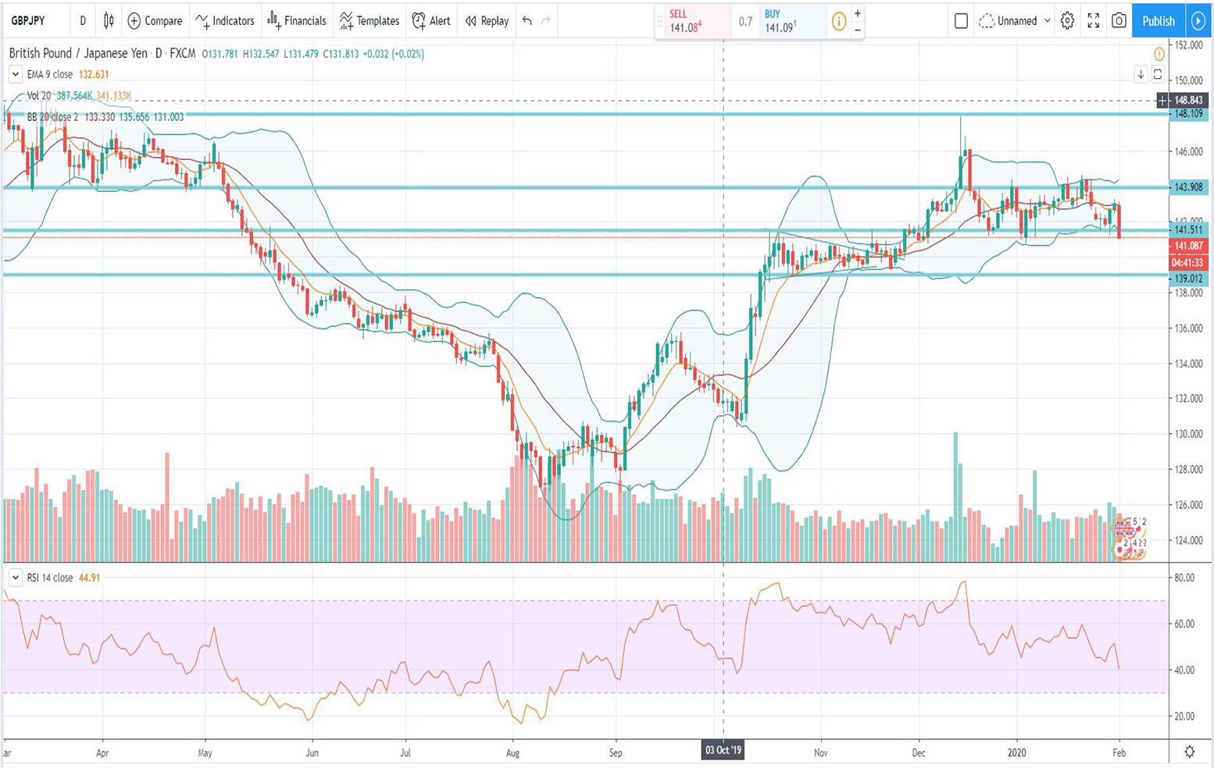
Task: Toggle the select layout square box
Action: point(961,21)
